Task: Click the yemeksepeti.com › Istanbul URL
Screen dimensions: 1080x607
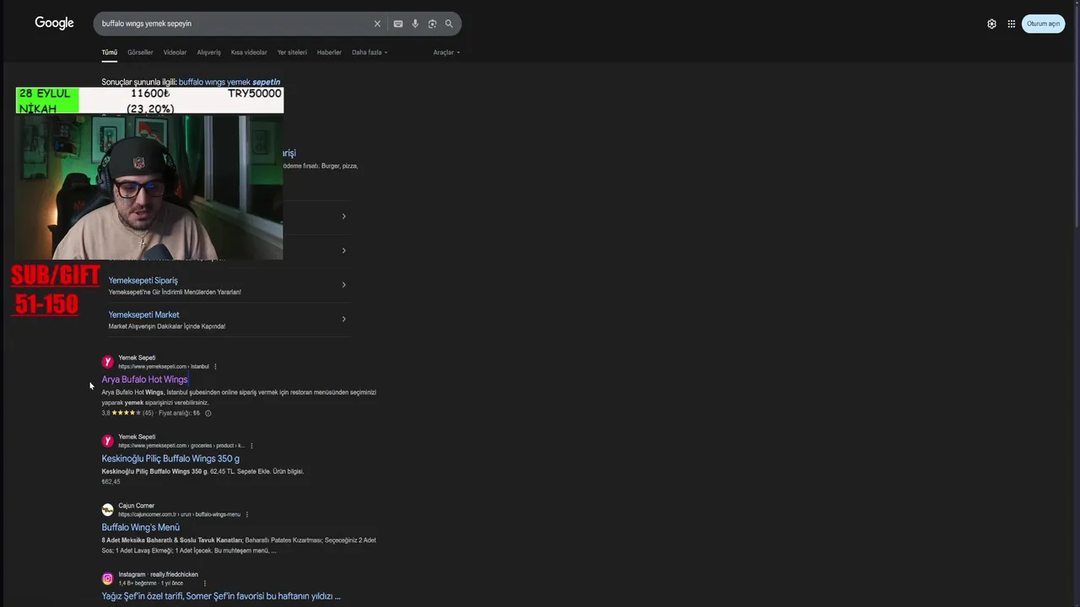Action: point(164,367)
